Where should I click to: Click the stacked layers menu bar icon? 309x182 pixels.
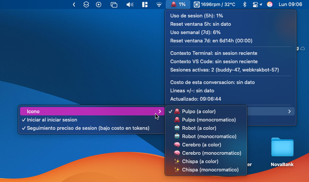click(x=86, y=4)
